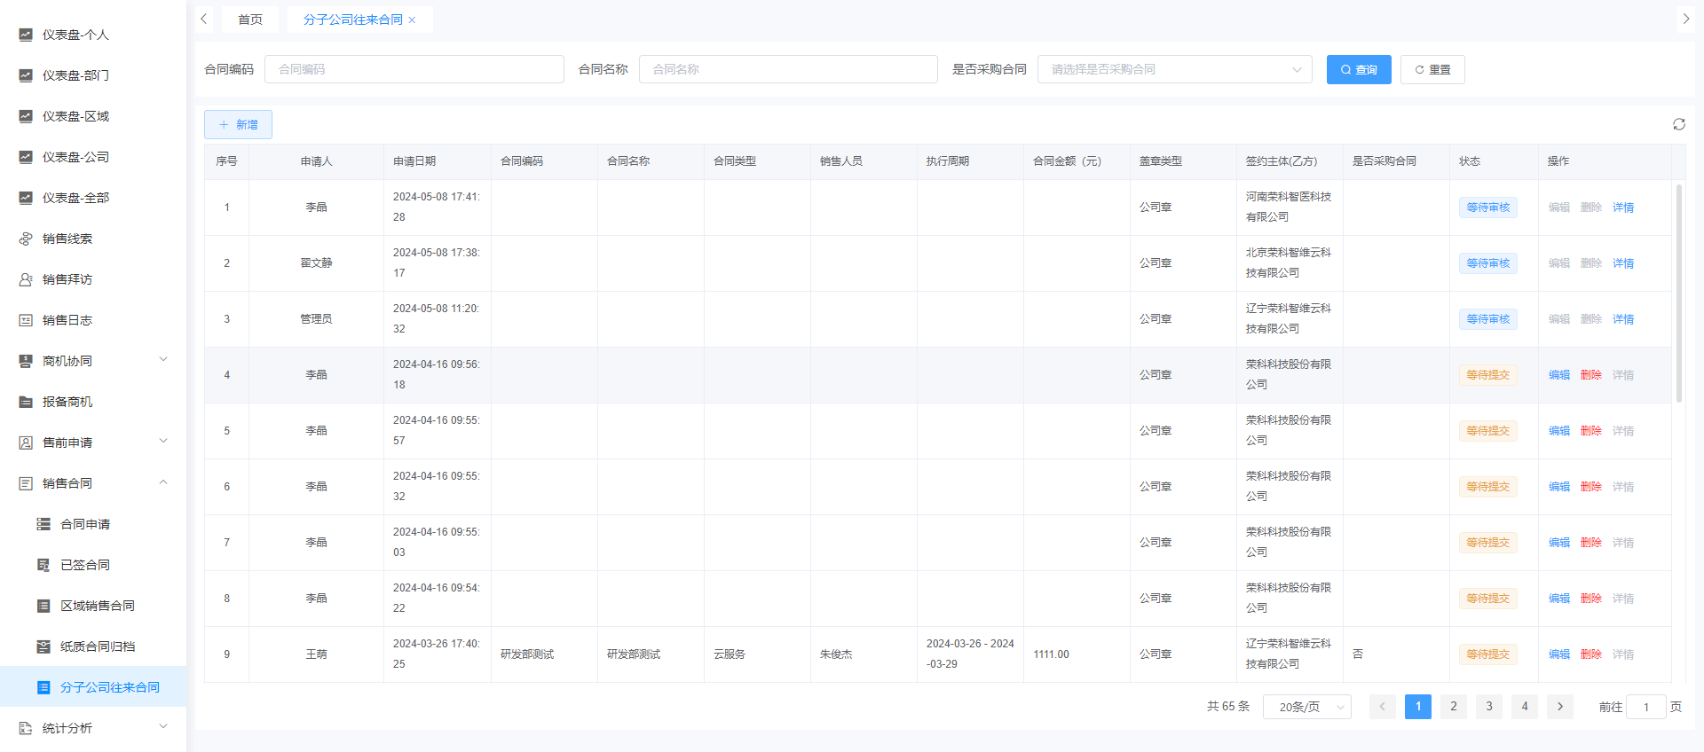Click the refresh table icon

(1678, 124)
